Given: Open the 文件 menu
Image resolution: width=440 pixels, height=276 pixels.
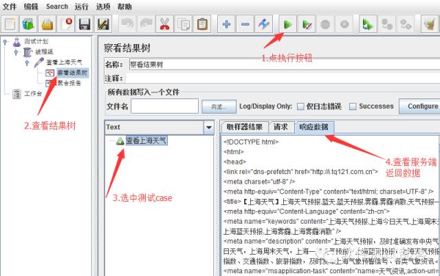Looking at the screenshot, I should (10, 6).
